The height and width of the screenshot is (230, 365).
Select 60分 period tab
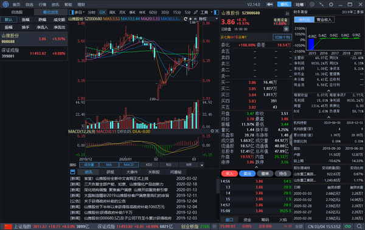coord(153,12)
